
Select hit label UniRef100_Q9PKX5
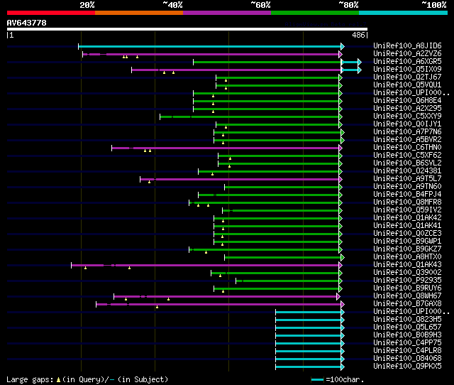407,367
